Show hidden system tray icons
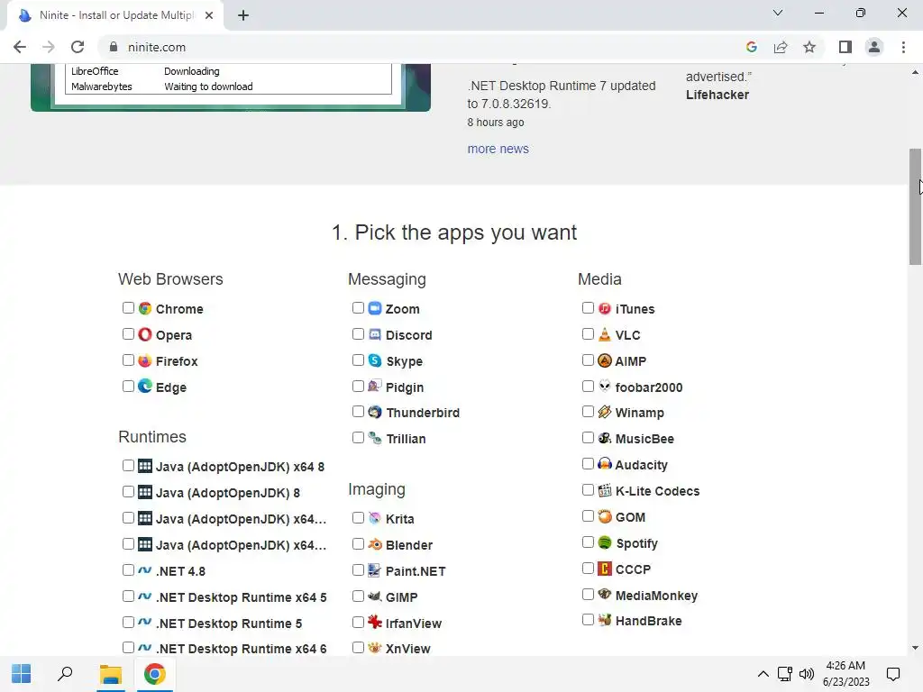The image size is (923, 692). click(763, 674)
